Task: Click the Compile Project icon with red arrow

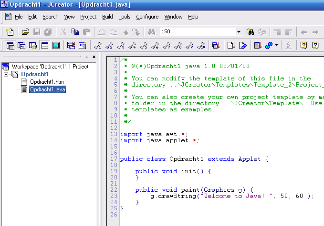Action: (x=216, y=45)
